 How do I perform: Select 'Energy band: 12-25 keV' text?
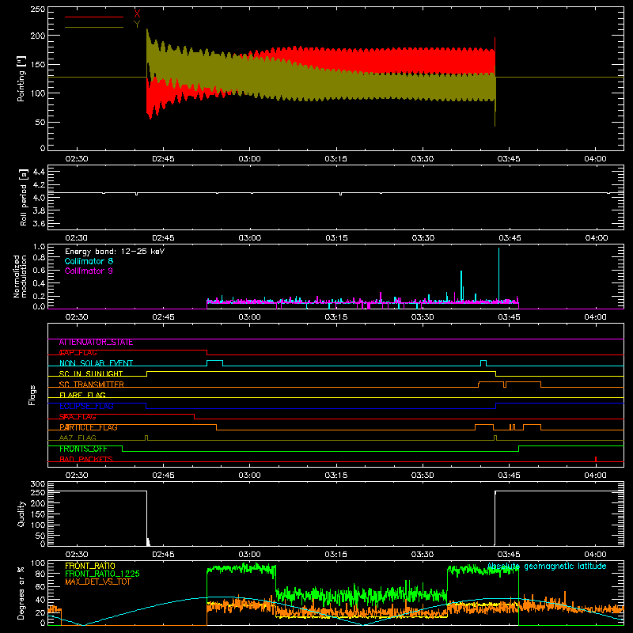(115, 252)
